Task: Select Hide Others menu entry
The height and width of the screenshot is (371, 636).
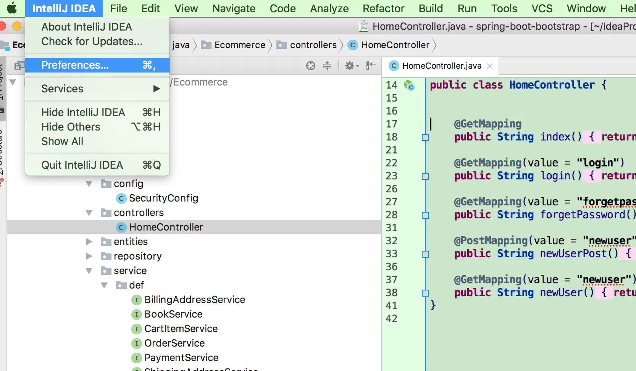Action: (97, 127)
